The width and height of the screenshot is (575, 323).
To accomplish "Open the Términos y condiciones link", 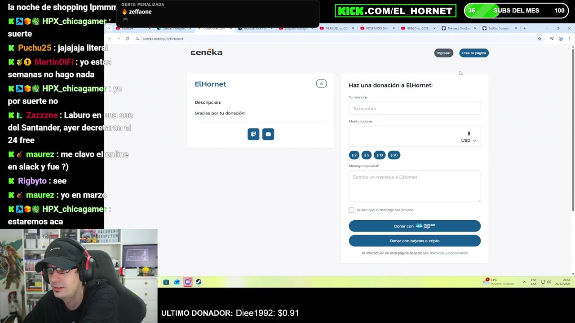I will coord(448,253).
